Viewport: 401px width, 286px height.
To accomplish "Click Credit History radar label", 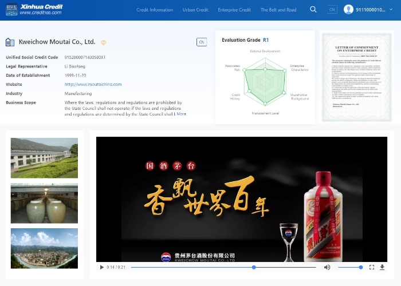I will pos(235,97).
